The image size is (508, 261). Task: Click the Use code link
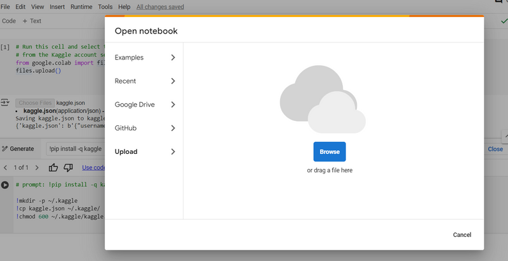pyautogui.click(x=93, y=168)
